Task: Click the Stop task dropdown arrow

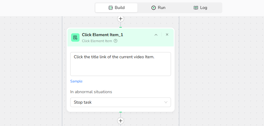Action: click(x=166, y=102)
